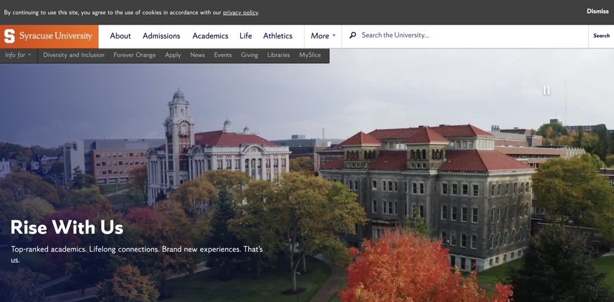Click the Apply link

173,55
